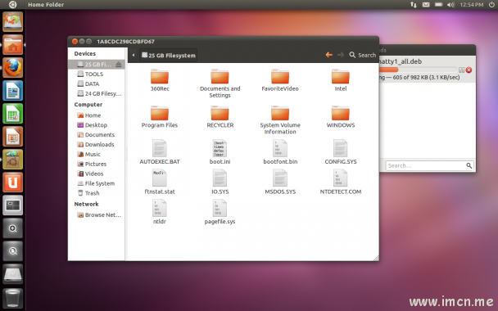Select the NTDETECT.COM file
This screenshot has height=311, width=498.
341,182
